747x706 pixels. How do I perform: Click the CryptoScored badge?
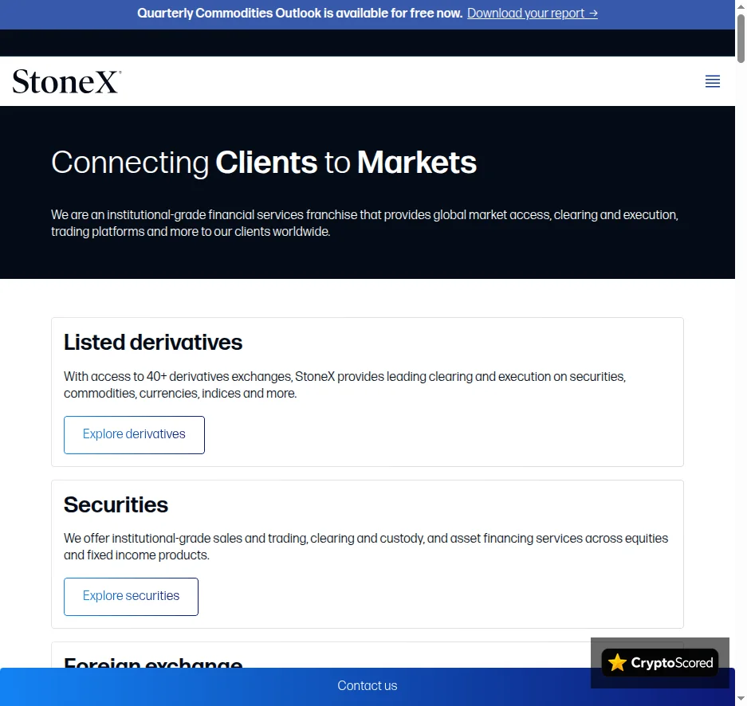click(660, 663)
